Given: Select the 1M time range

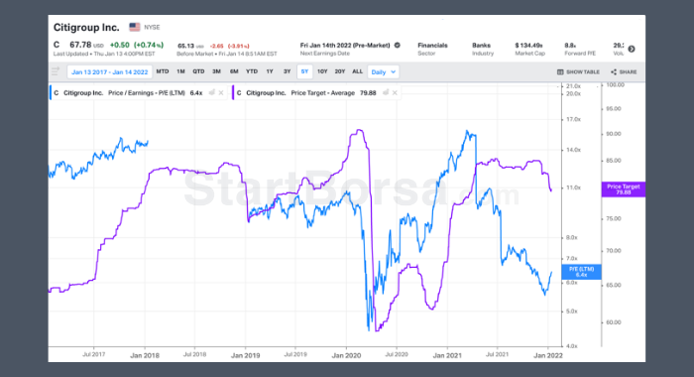Looking at the screenshot, I should pyautogui.click(x=180, y=71).
